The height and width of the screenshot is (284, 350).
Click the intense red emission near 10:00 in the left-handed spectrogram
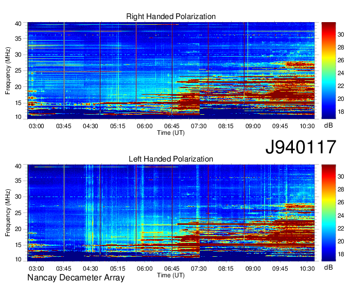(x=290, y=237)
